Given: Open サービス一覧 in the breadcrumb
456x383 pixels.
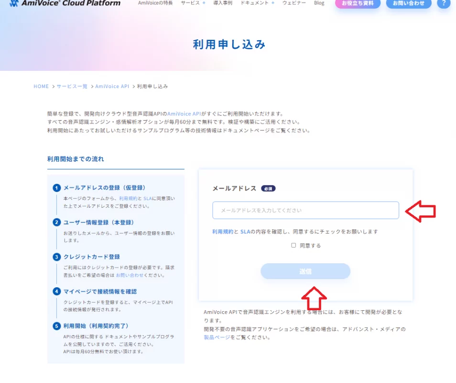Looking at the screenshot, I should pos(72,86).
